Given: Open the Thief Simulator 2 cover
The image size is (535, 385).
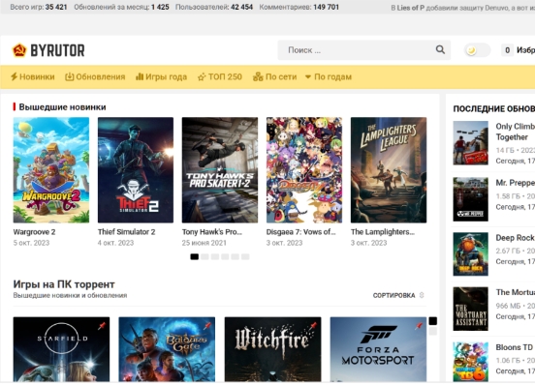Looking at the screenshot, I should point(136,170).
